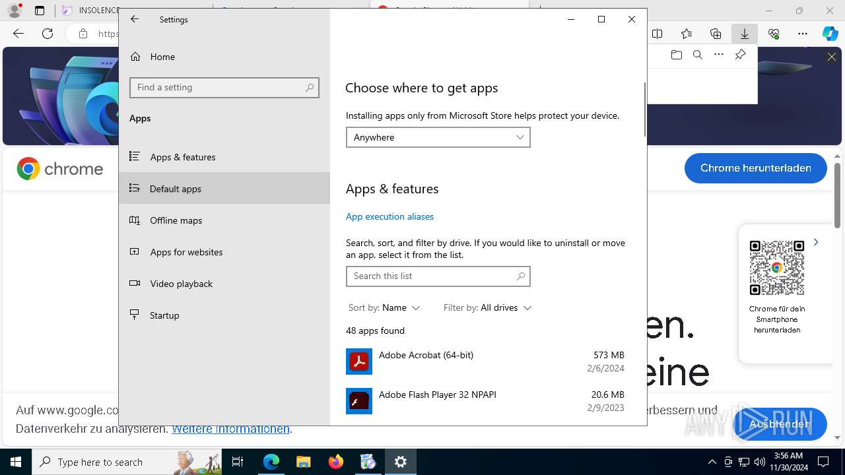Refresh the Edge browser page
This screenshot has width=845, height=475.
point(48,34)
